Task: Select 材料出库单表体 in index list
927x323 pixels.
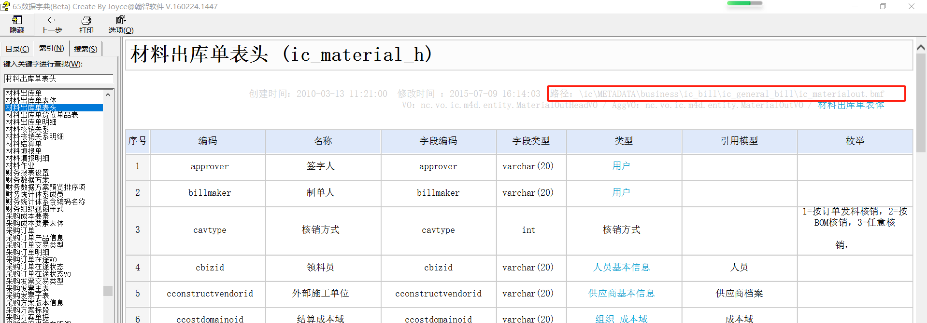Action: pos(31,100)
